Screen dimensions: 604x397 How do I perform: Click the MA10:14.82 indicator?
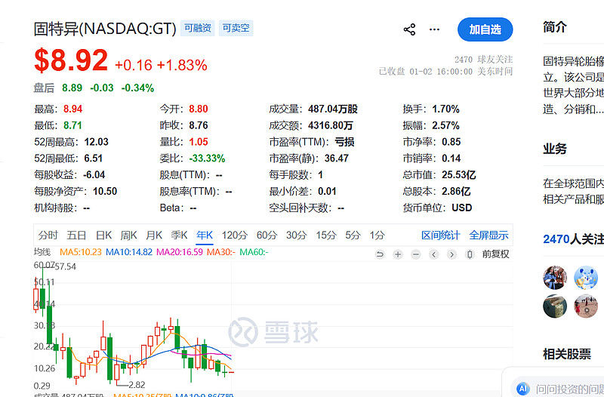click(x=129, y=252)
